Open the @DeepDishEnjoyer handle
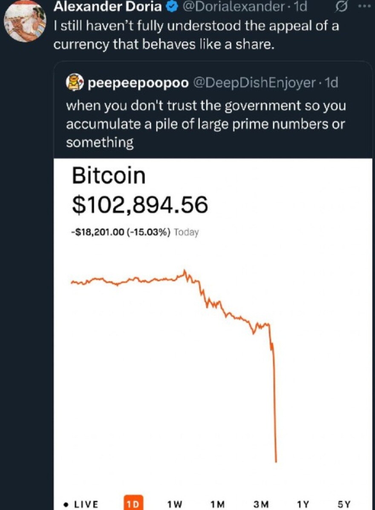The width and height of the screenshot is (375, 510). point(254,83)
